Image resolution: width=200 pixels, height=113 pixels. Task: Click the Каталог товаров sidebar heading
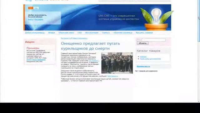coord(148,51)
